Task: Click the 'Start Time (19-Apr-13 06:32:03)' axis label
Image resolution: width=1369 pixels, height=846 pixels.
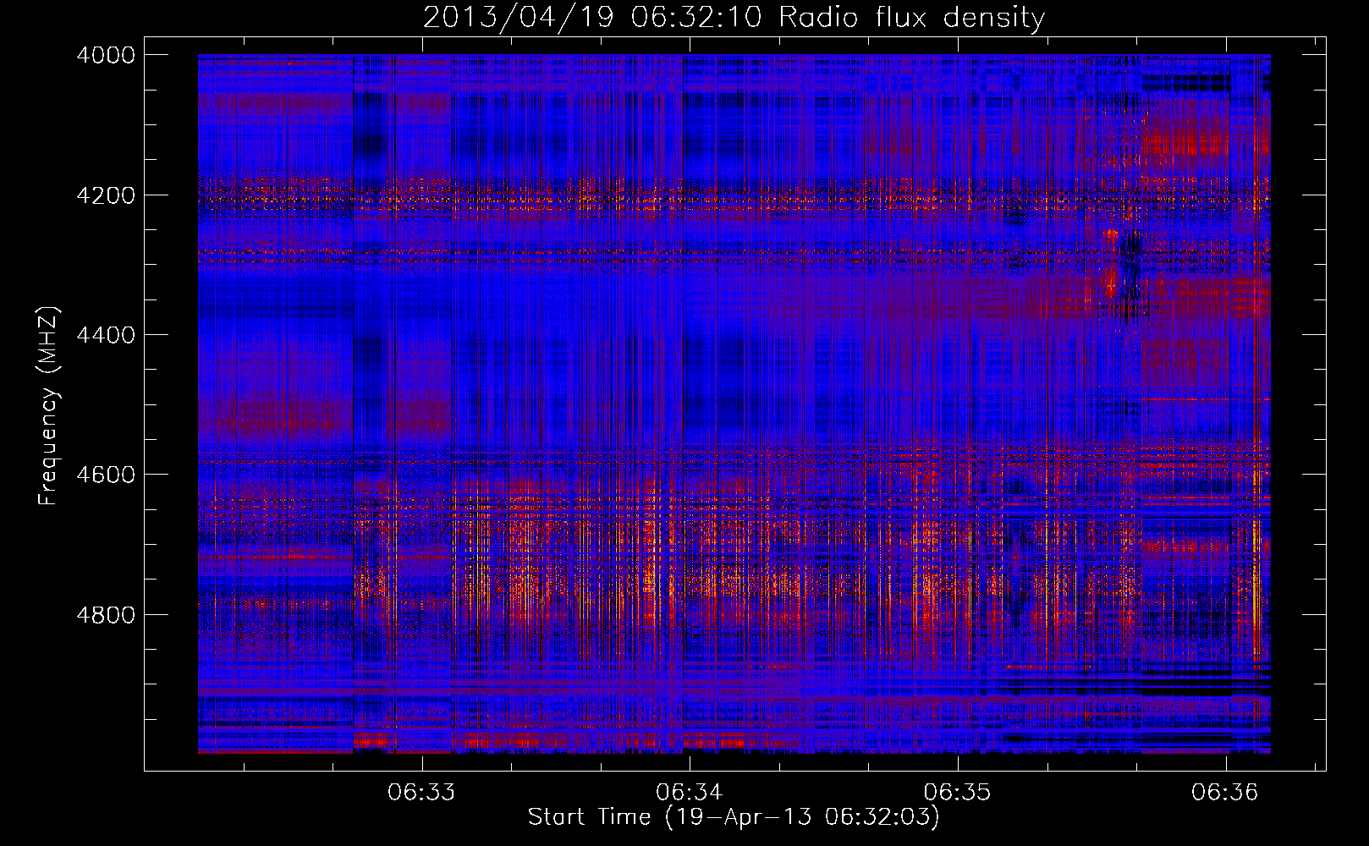Action: [734, 817]
